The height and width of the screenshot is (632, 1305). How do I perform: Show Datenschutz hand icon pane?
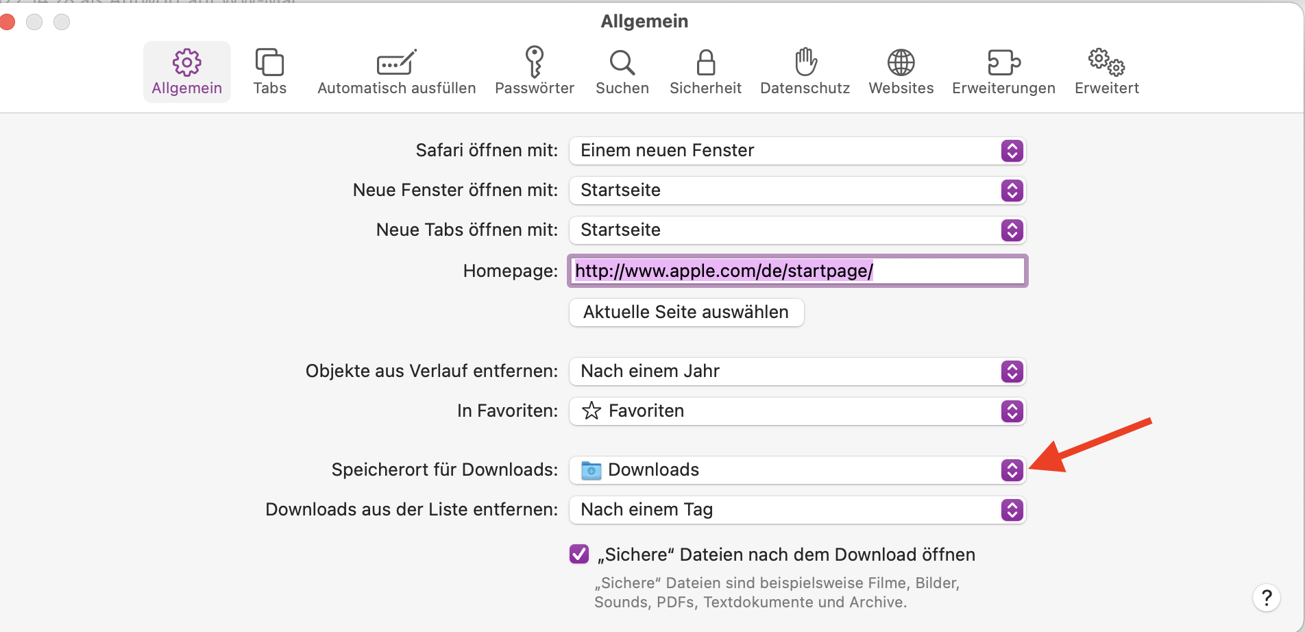(x=805, y=71)
